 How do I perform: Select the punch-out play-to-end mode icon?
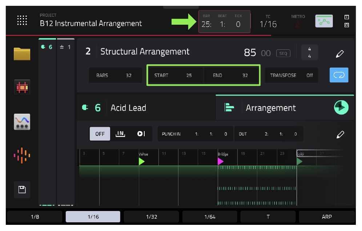(141, 134)
